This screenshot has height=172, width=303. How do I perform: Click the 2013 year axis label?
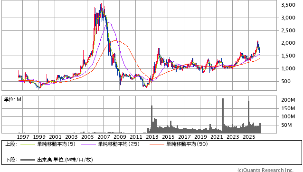click(x=152, y=137)
